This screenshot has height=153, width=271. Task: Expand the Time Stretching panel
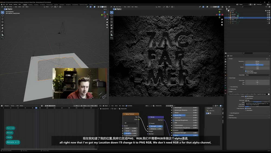click(234, 87)
